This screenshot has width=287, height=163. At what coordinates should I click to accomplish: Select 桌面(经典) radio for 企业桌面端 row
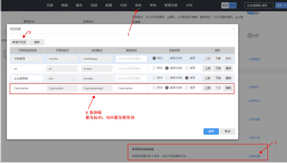(x=167, y=78)
